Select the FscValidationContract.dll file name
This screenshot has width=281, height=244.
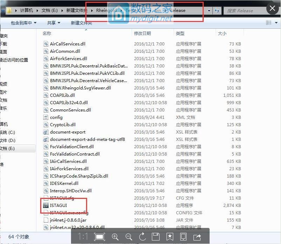click(75, 154)
